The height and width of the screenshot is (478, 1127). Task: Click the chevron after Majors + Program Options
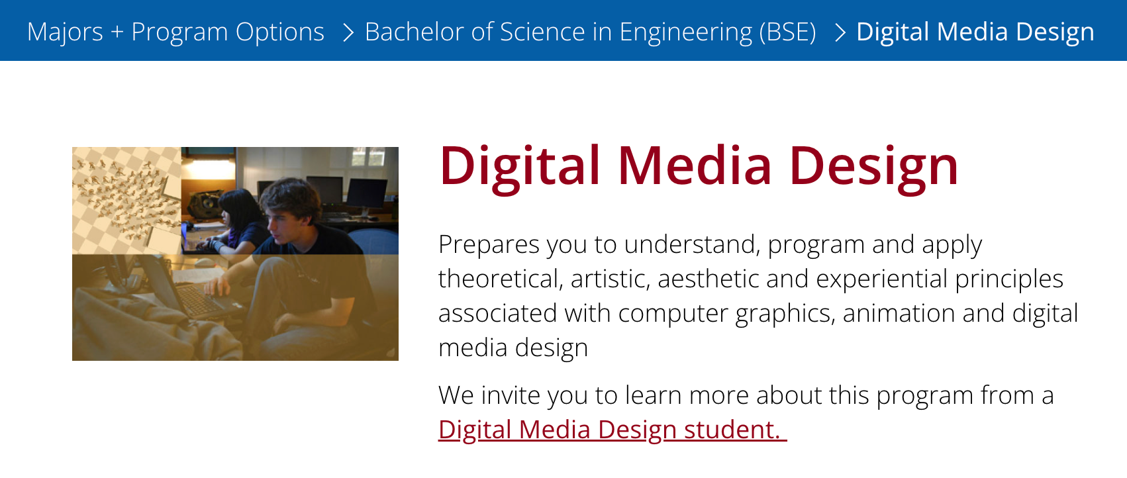coord(348,32)
